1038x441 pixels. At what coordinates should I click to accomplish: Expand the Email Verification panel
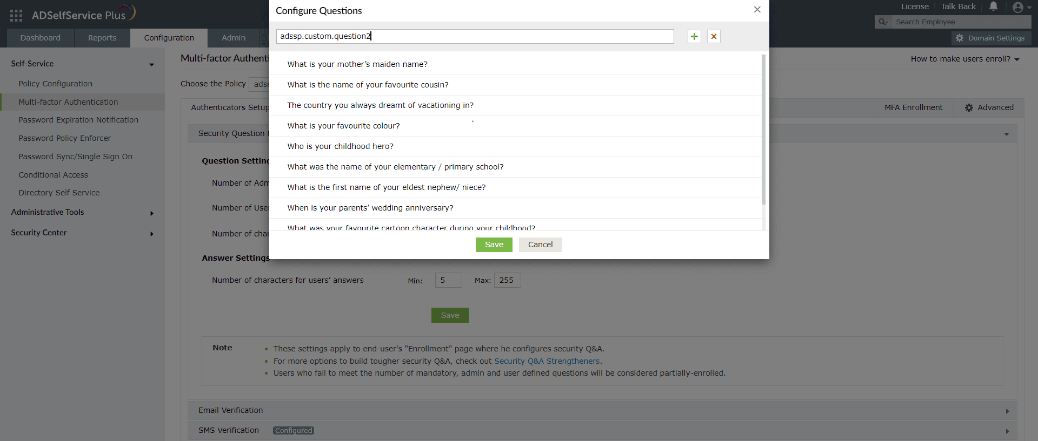(x=1007, y=411)
